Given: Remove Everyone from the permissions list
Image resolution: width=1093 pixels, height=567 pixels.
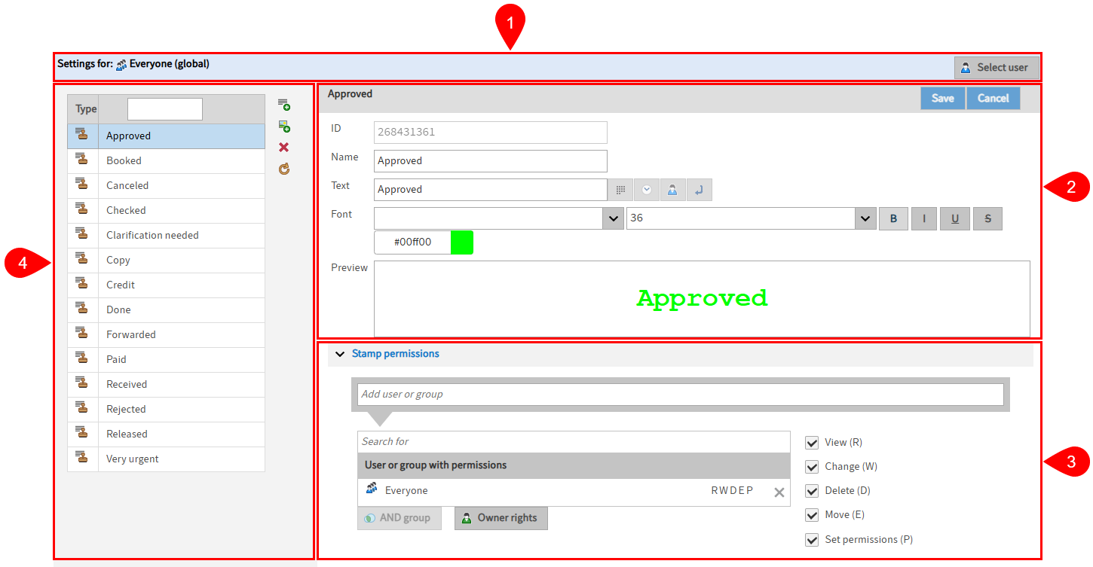Looking at the screenshot, I should pos(779,492).
